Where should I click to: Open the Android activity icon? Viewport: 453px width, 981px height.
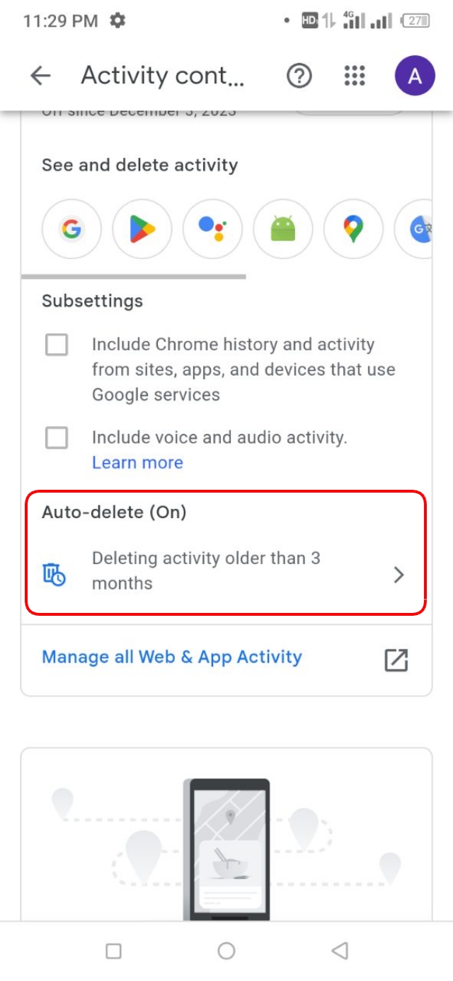click(282, 229)
